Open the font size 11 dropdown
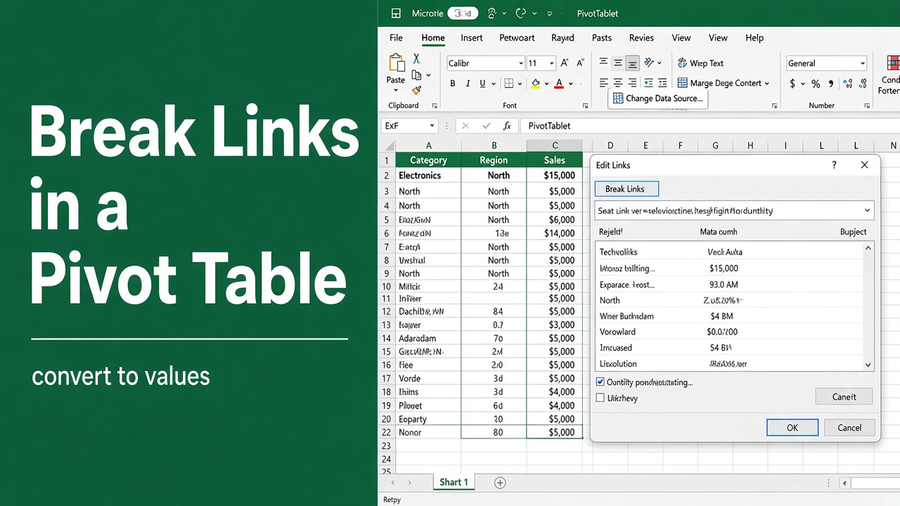This screenshot has width=900, height=506. point(552,63)
